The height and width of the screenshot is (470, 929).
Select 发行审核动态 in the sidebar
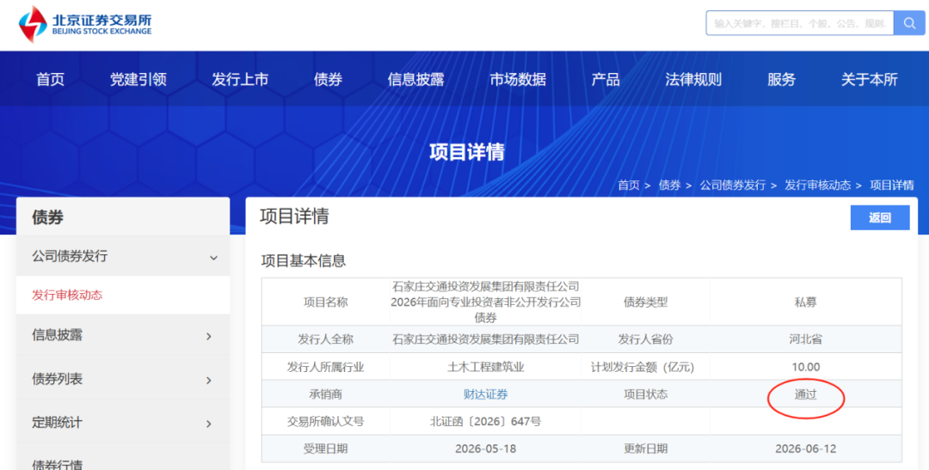(x=67, y=295)
